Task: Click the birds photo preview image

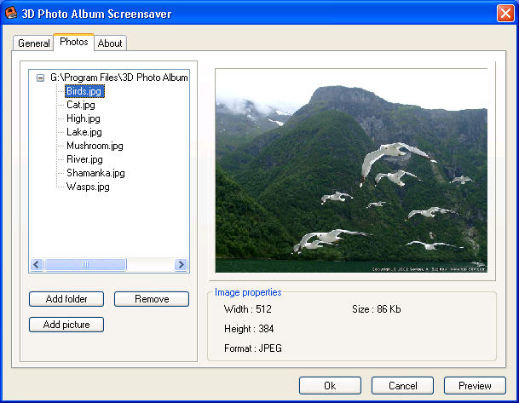Action: pyautogui.click(x=351, y=170)
